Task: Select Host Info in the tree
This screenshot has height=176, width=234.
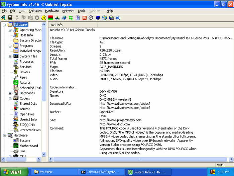Action: coord(26,35)
